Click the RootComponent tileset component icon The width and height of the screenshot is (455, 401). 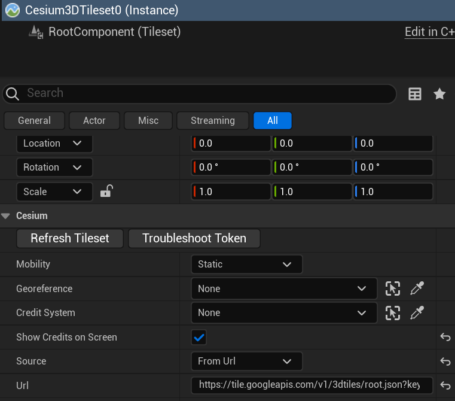(36, 32)
